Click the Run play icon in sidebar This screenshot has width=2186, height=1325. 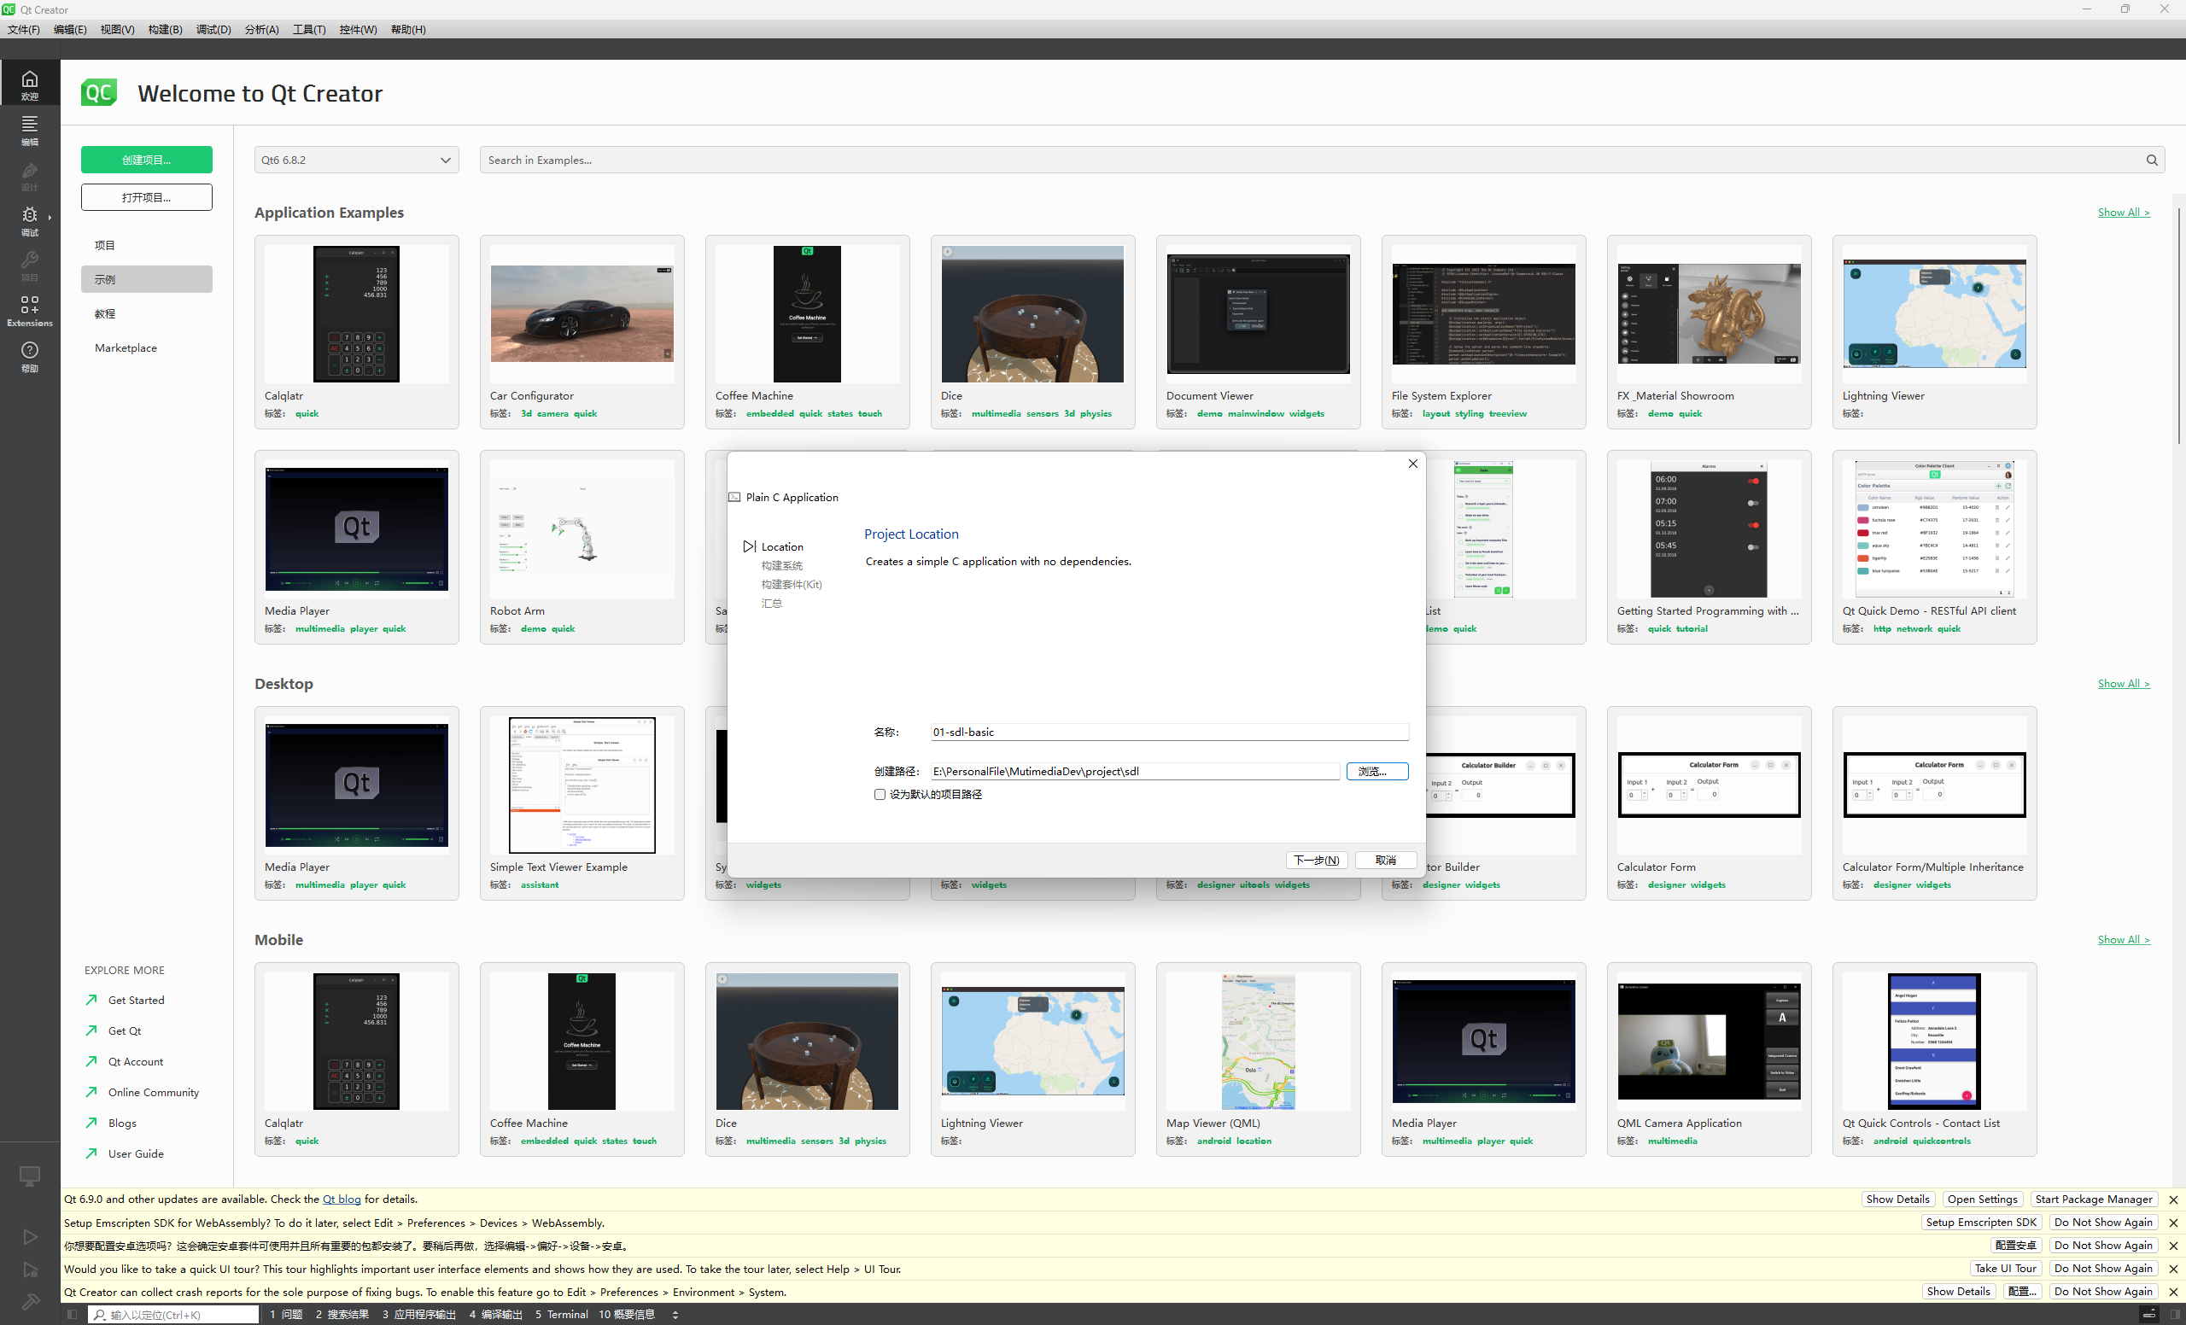29,1236
